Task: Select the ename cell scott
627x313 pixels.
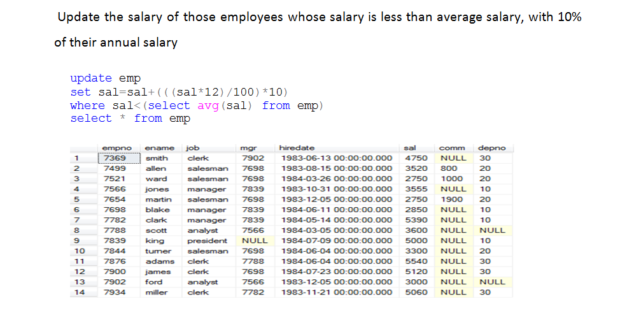Action: click(160, 231)
